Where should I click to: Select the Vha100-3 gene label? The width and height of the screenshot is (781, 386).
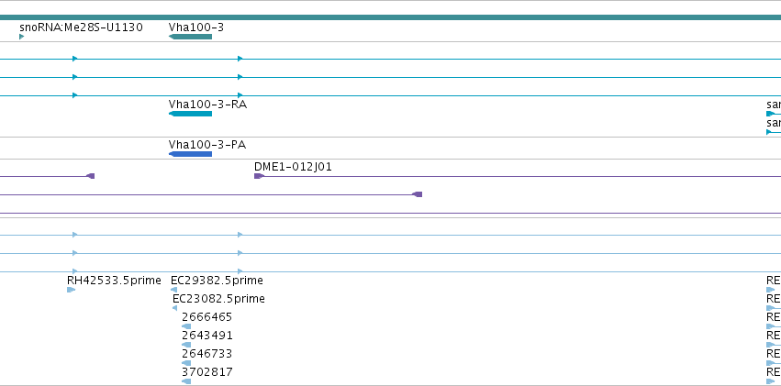(x=196, y=28)
